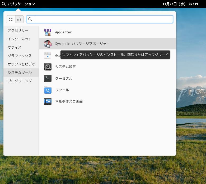Open the マルチタスク画面 icon

[x=48, y=101]
